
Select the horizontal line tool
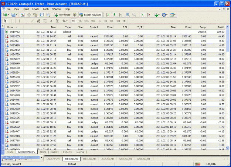tap(26, 21)
